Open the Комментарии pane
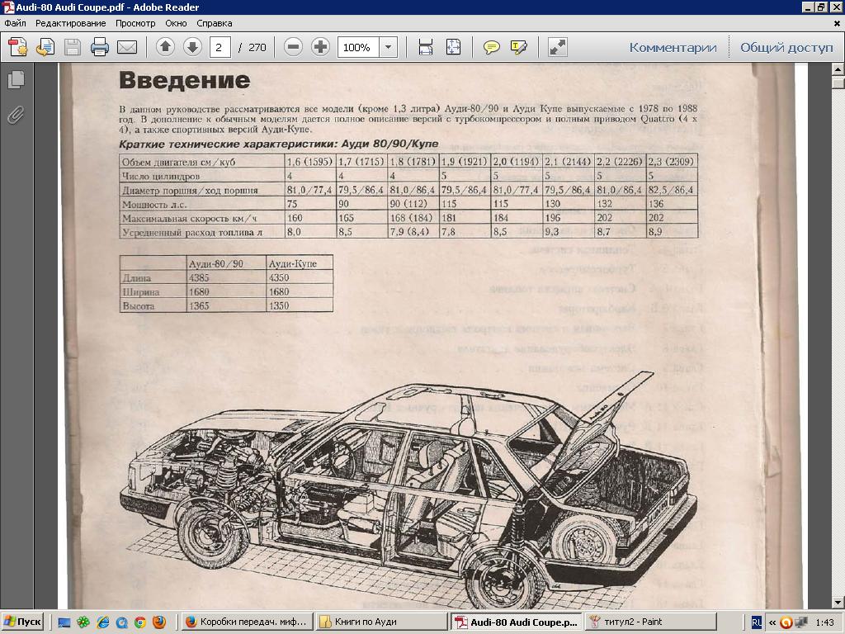Screen dimensions: 845x634 pyautogui.click(x=673, y=47)
